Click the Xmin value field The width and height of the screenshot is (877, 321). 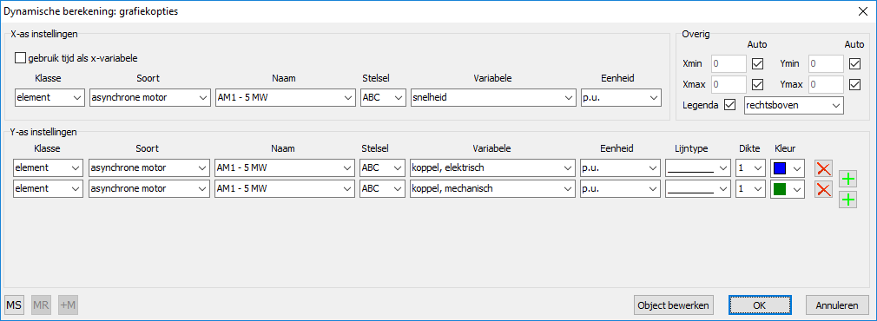(729, 64)
